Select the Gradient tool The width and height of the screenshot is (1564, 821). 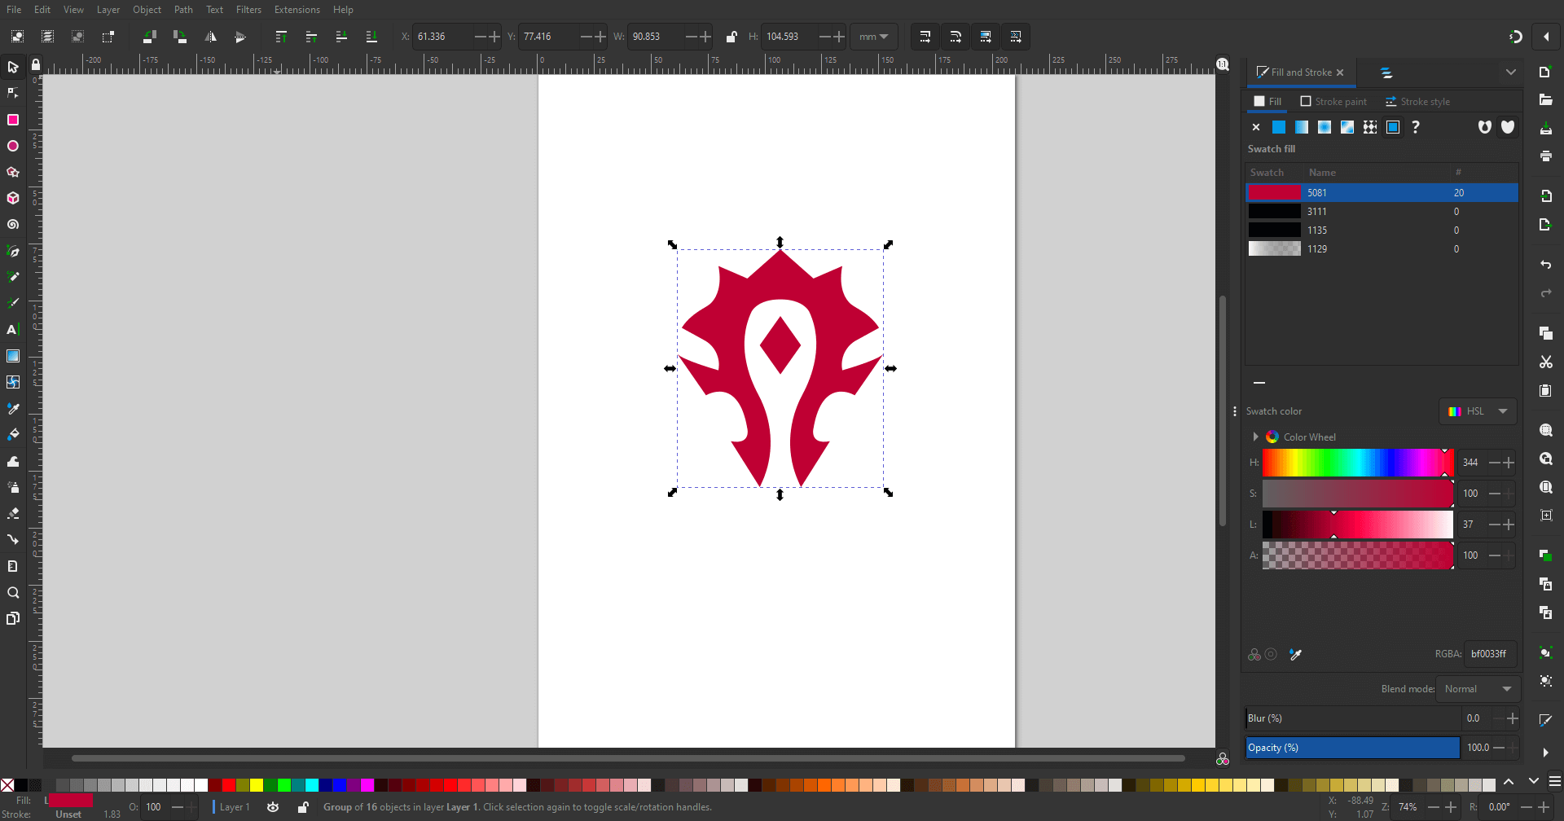pyautogui.click(x=13, y=356)
